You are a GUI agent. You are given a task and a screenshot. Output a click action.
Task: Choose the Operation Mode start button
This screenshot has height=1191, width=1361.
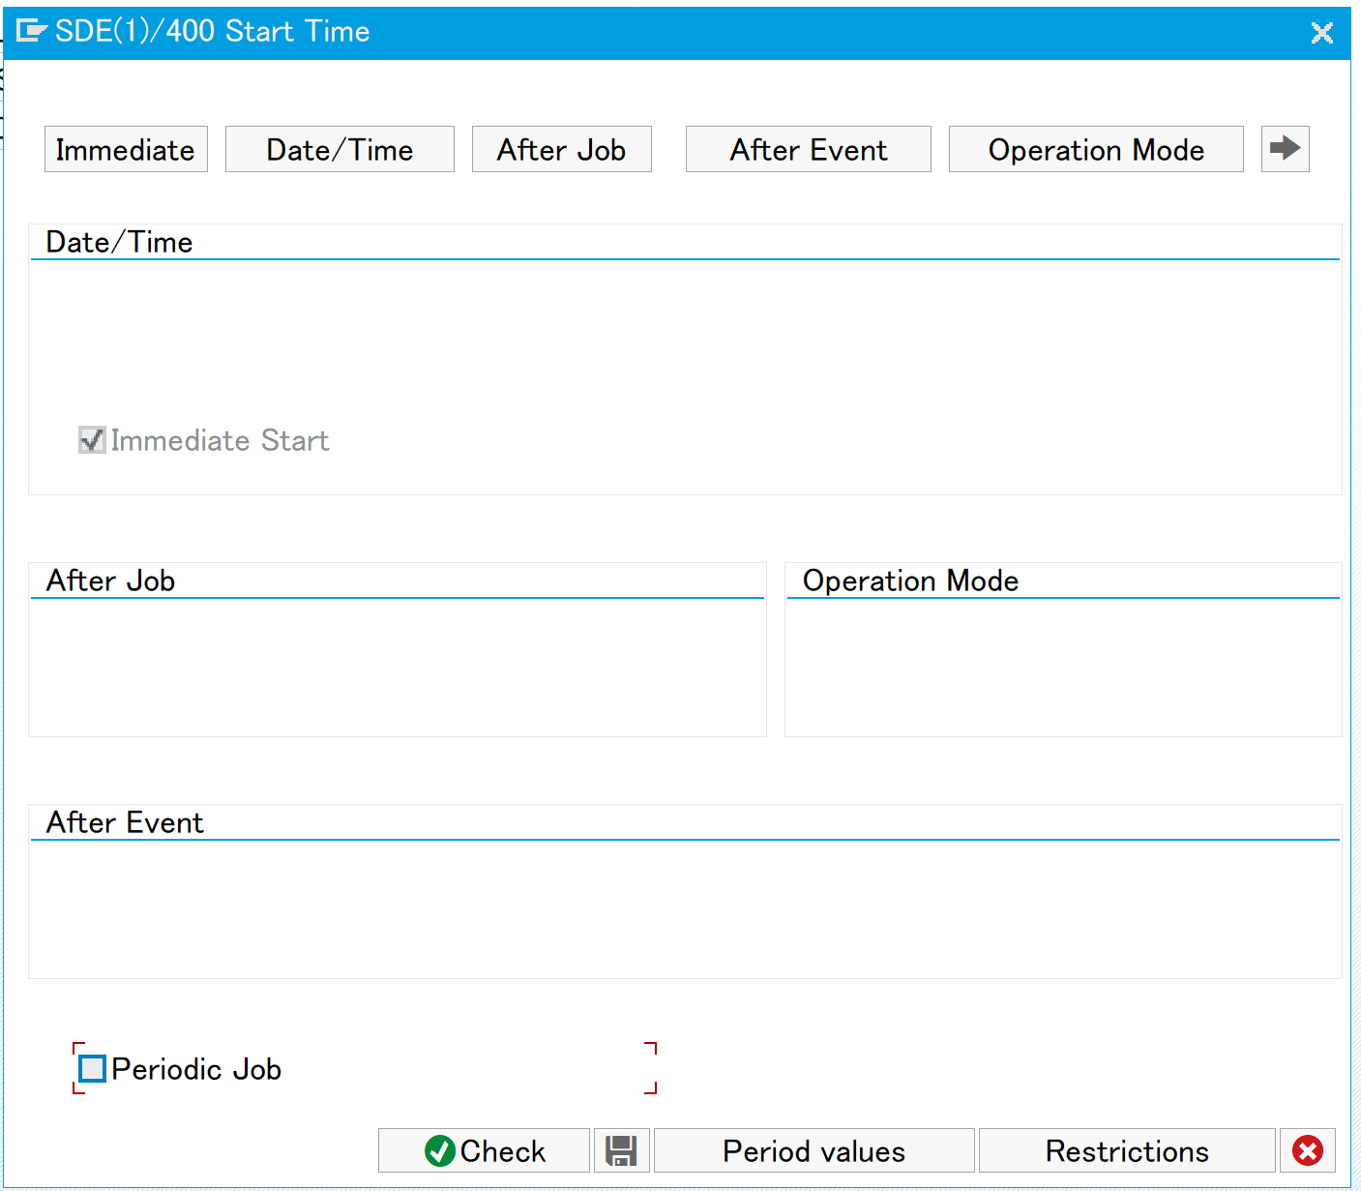1095,150
